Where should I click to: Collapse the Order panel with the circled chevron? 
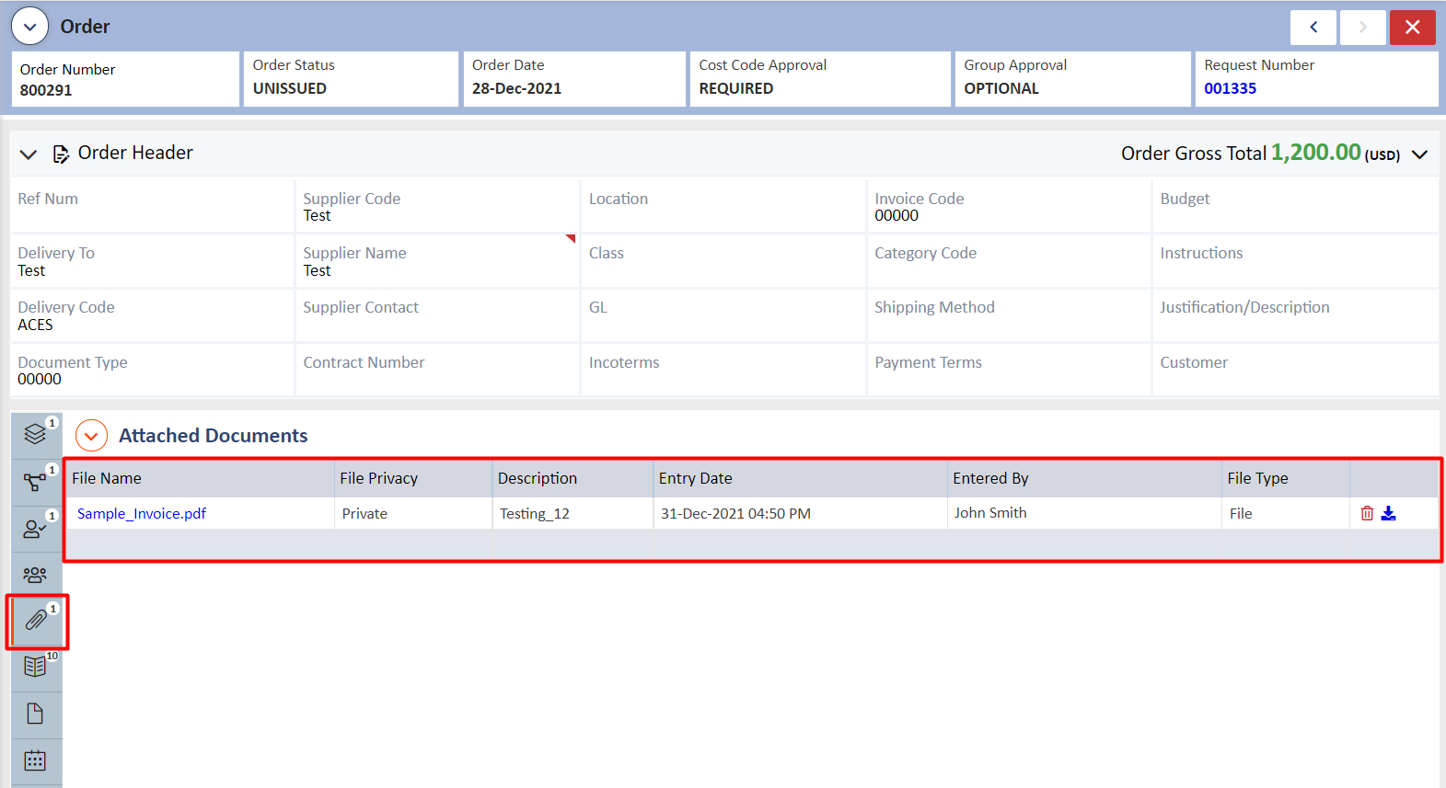point(29,27)
